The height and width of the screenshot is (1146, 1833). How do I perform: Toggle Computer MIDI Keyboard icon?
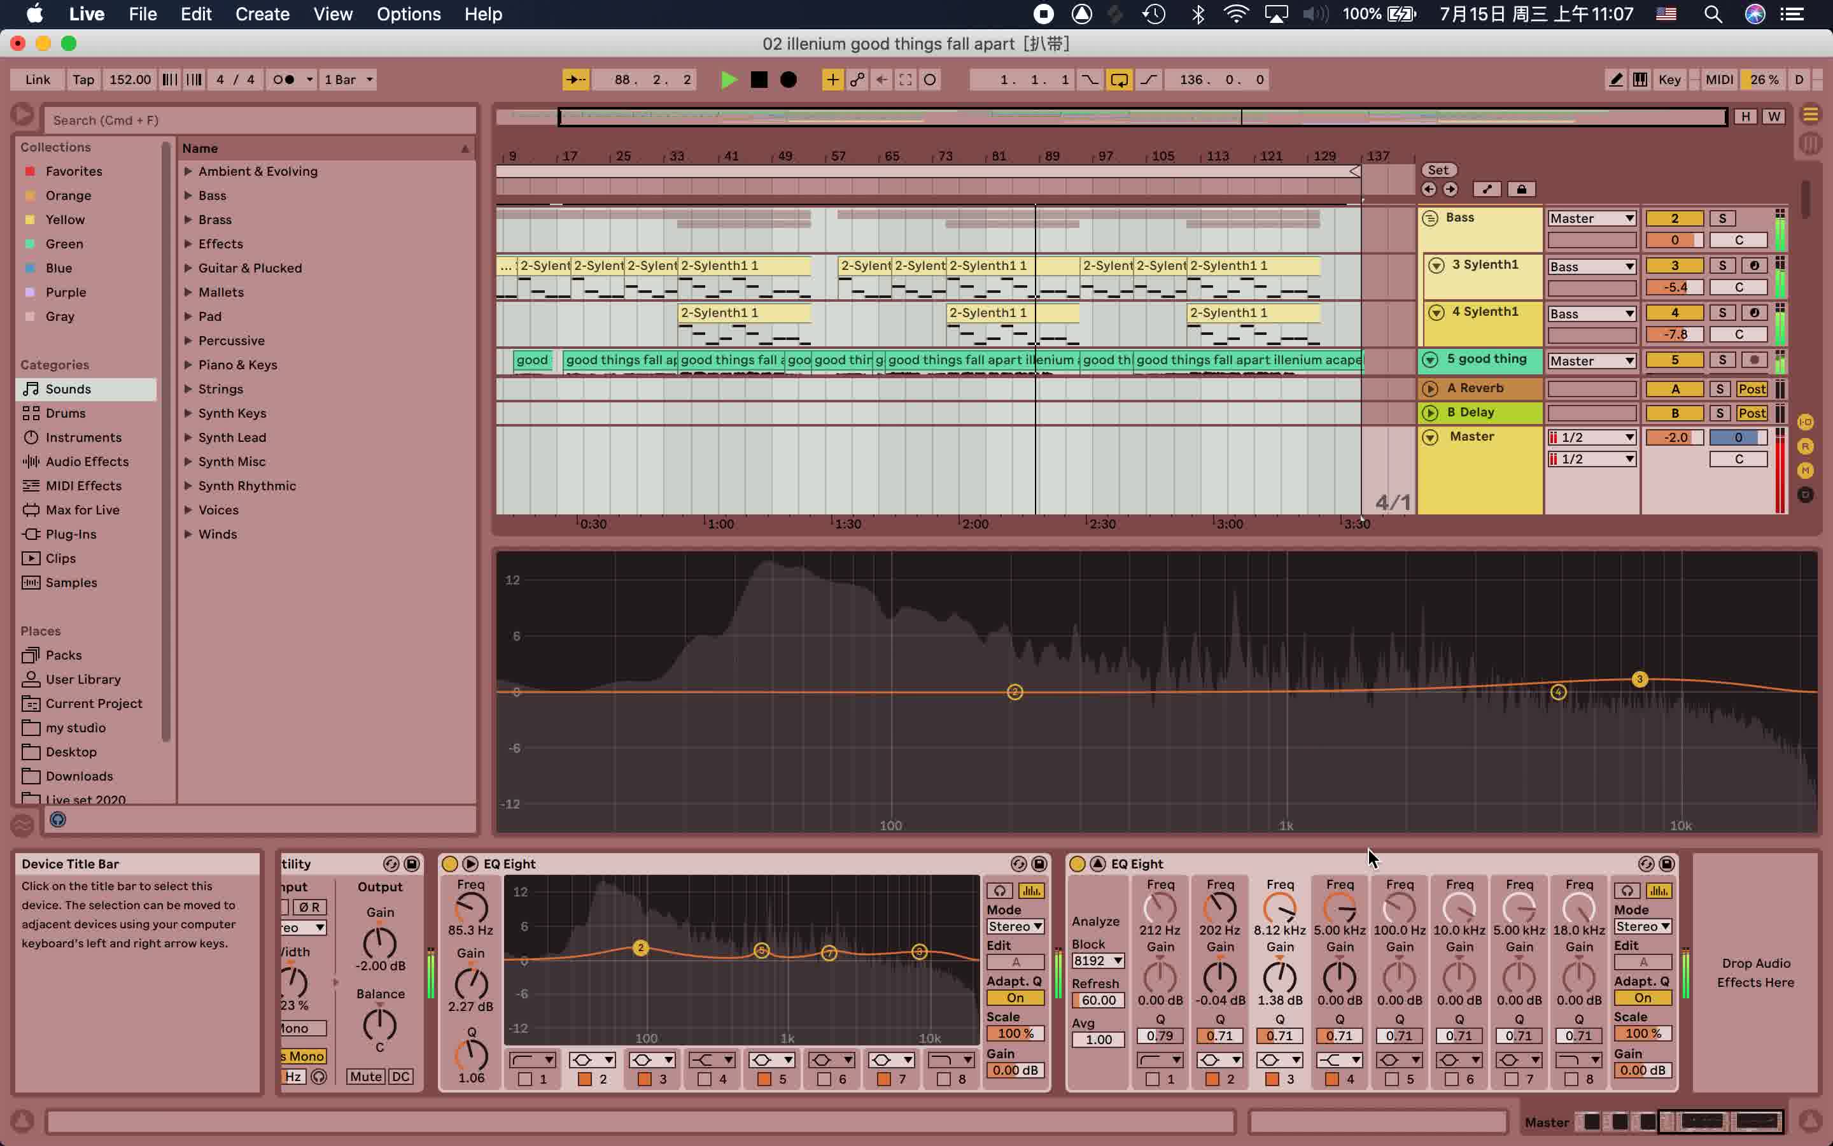[1640, 80]
